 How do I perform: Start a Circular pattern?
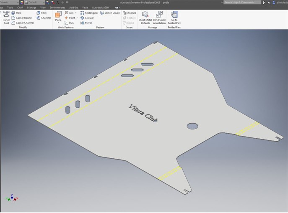(x=87, y=18)
